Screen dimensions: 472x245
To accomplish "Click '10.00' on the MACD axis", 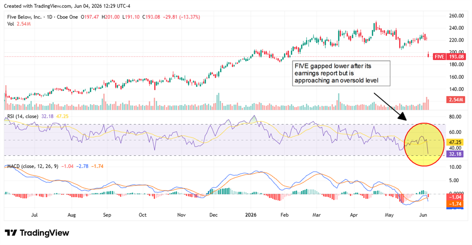I will 455,167.
